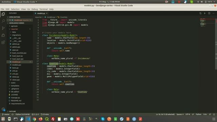The height and width of the screenshot is (122, 217).
Task: Launch QGIS from the dock
Action: point(47,119)
